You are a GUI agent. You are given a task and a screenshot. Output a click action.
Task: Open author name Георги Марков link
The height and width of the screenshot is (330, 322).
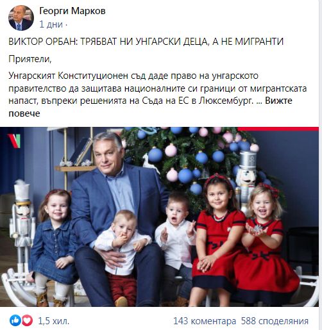[x=72, y=11]
